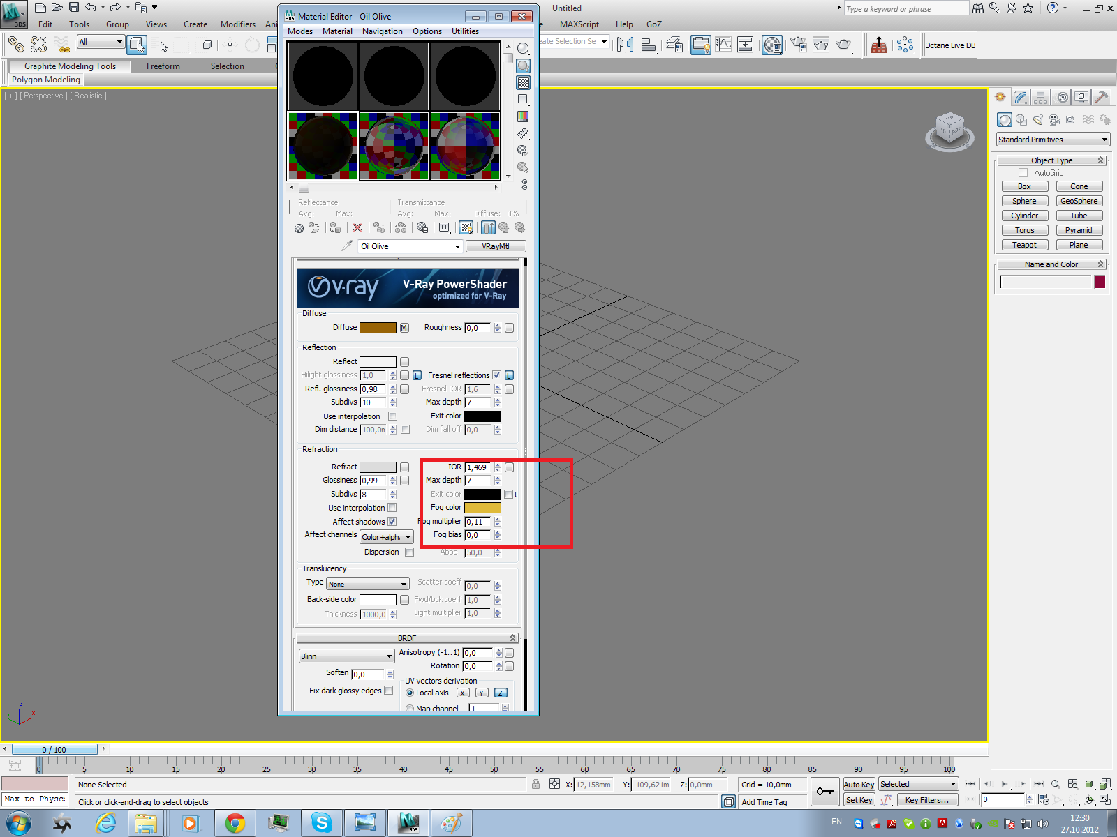Select the Lights category in Create panel
This screenshot has width=1117, height=837.
1038,120
